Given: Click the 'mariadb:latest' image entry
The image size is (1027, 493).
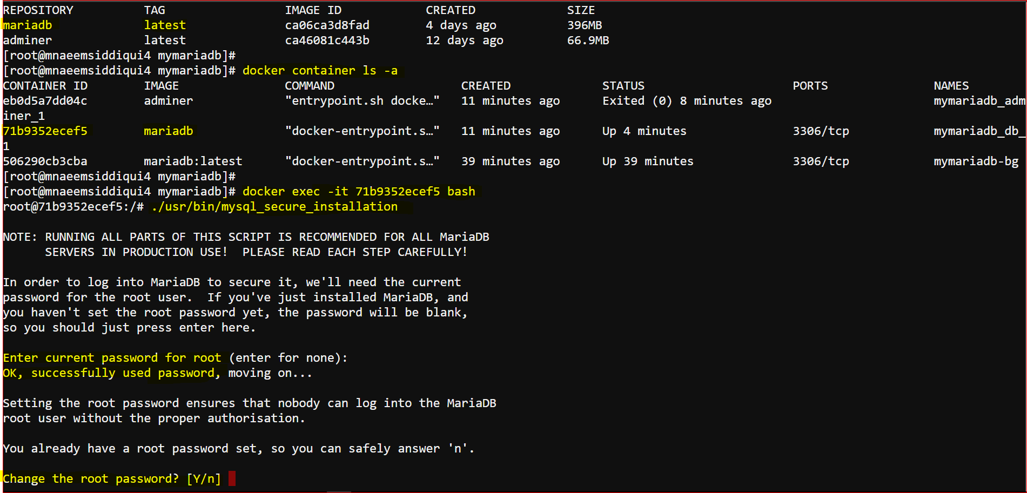Looking at the screenshot, I should [x=193, y=161].
